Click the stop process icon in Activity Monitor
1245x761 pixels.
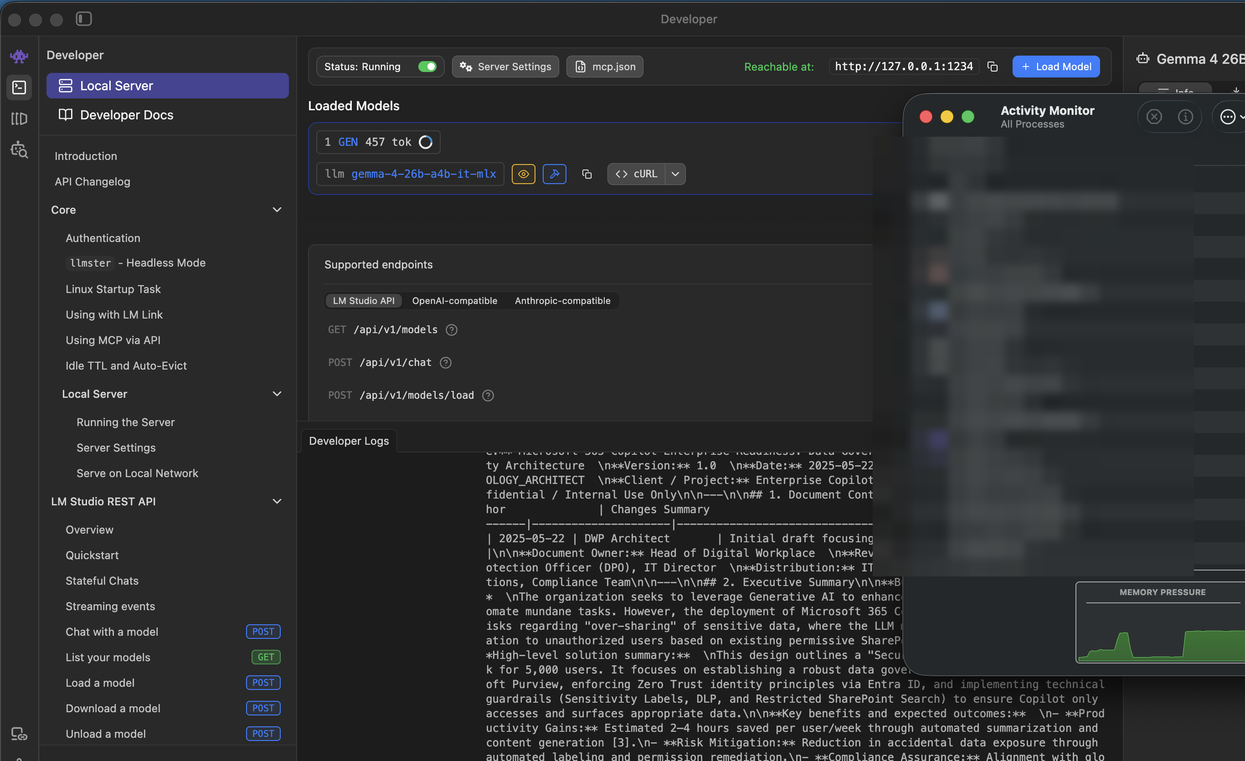click(x=1153, y=117)
